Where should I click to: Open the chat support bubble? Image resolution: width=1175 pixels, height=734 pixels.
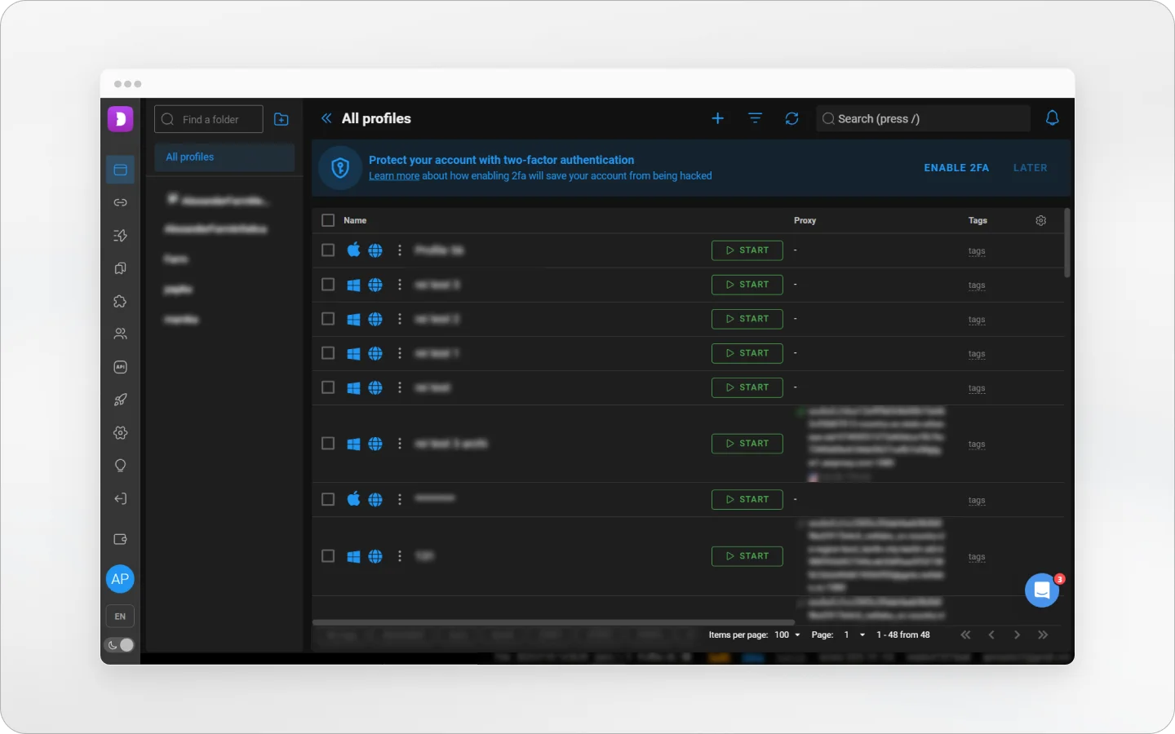1042,591
